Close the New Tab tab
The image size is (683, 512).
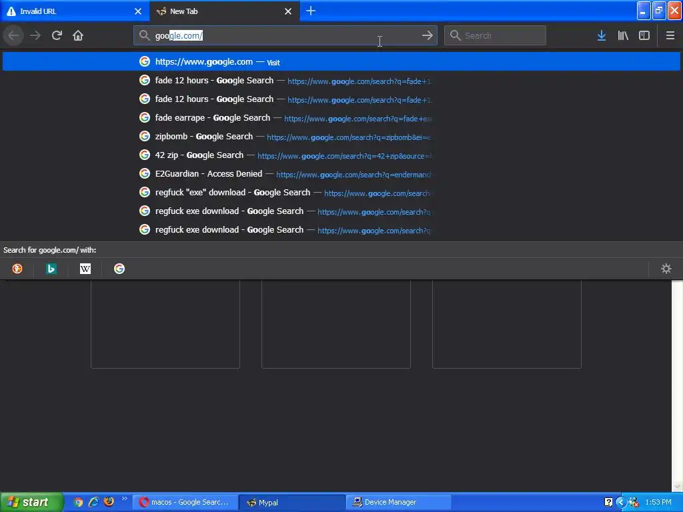point(288,11)
